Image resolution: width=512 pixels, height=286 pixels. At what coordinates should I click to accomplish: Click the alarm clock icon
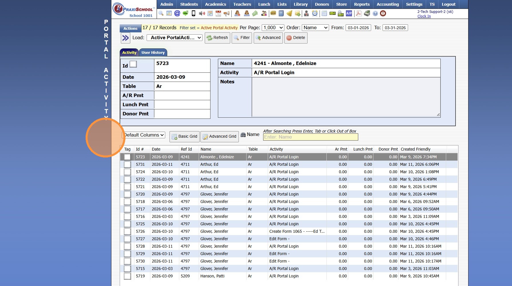(x=315, y=13)
